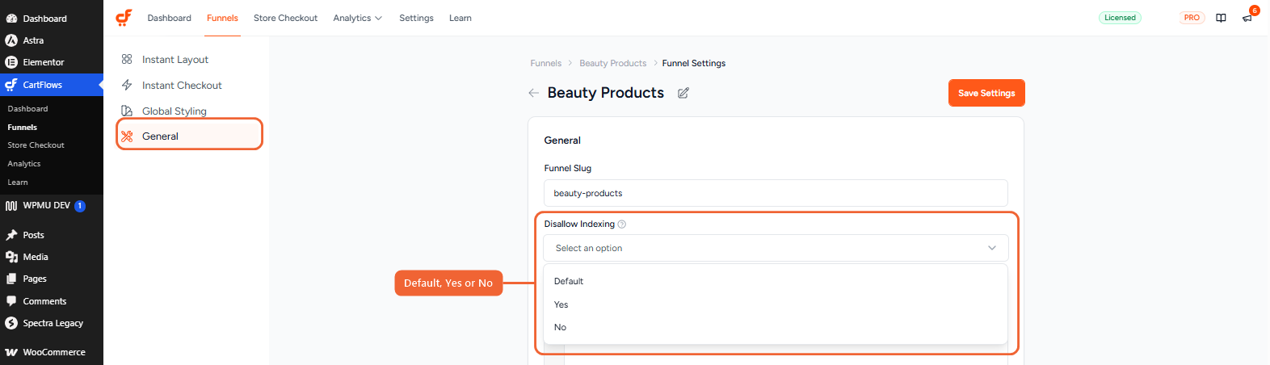Image resolution: width=1270 pixels, height=365 pixels.
Task: Open Settings in CartFlows top bar
Action: coord(416,18)
